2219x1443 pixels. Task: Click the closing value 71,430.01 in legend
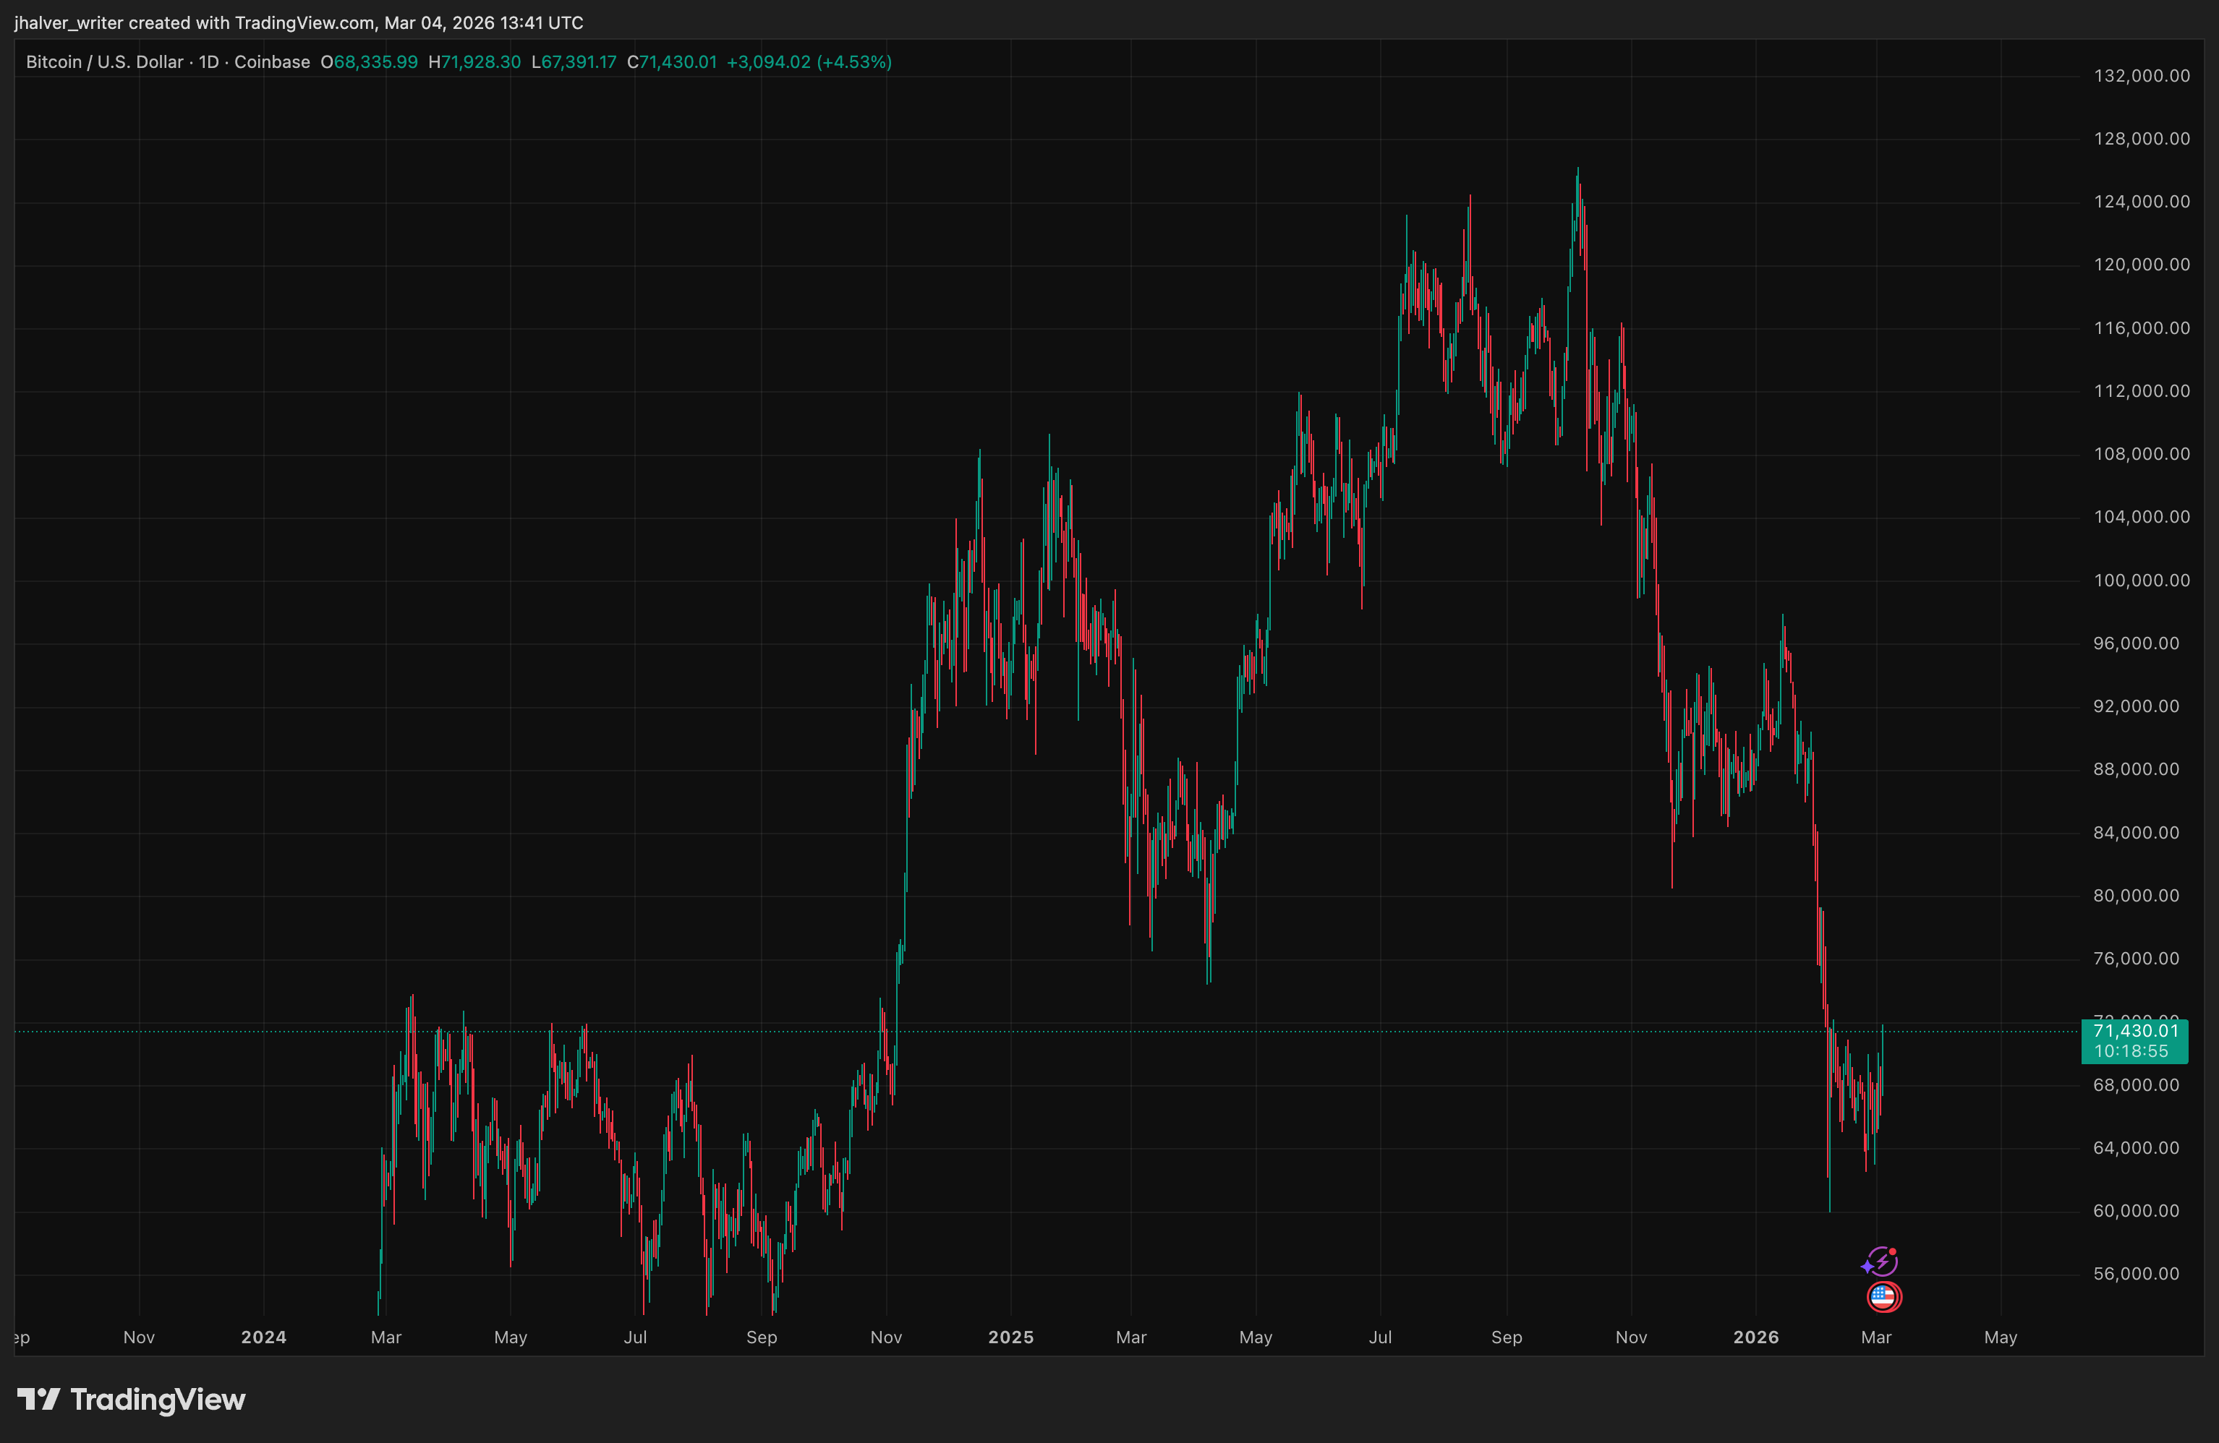tap(678, 62)
